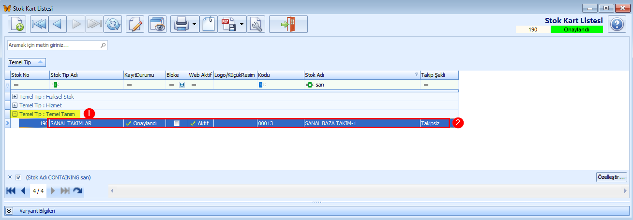The width and height of the screenshot is (633, 220).
Task: Uncheck the Stok Adı CONTAINING filter checkbox
Action: tap(18, 177)
